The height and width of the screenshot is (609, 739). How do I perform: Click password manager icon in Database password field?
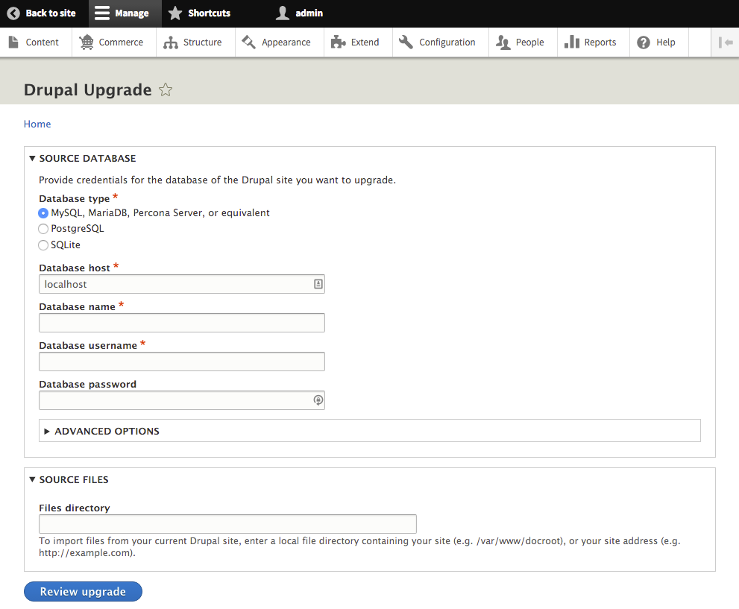coord(318,400)
